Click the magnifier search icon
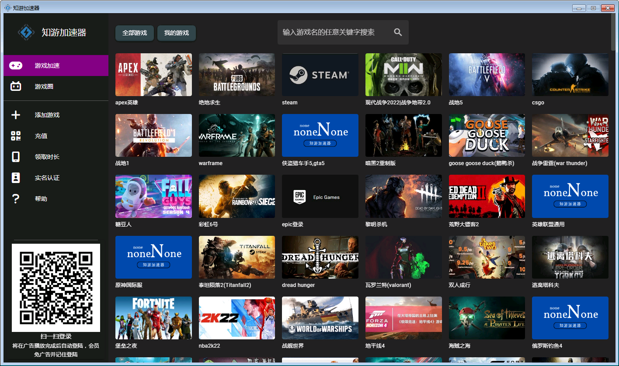 pyautogui.click(x=398, y=32)
